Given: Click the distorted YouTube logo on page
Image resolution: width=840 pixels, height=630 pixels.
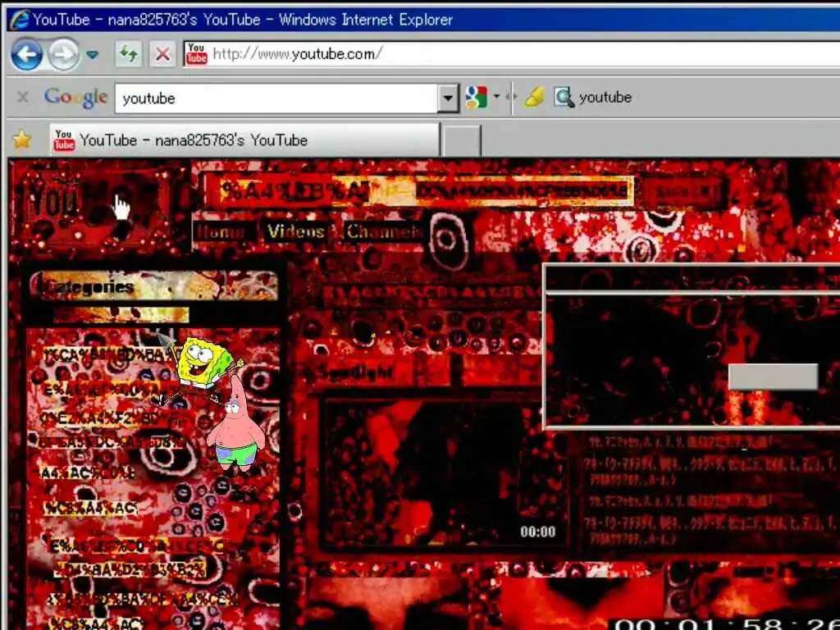Looking at the screenshot, I should (x=97, y=204).
